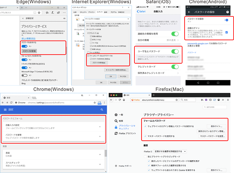
Task: Toggle Edge Do Not Track requests switch
Action: coord(25,68)
